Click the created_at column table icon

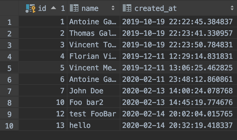[x=127, y=8]
